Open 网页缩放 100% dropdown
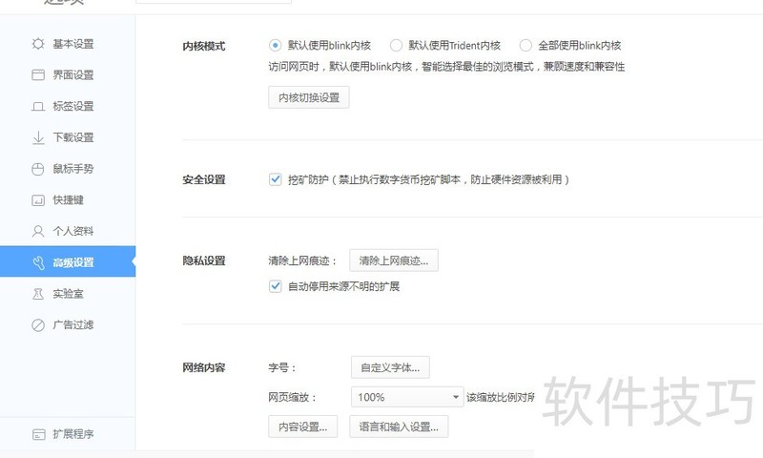The image size is (763, 458). click(407, 397)
